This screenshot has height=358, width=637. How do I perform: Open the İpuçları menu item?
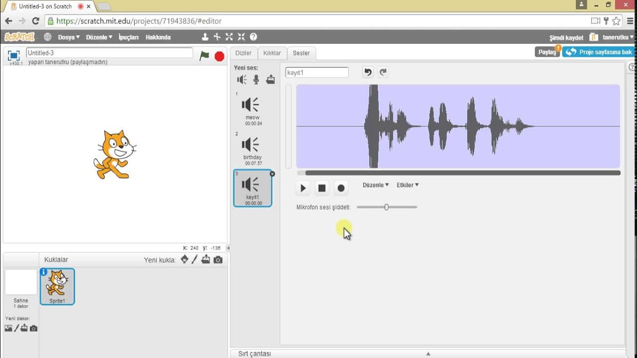coord(128,37)
